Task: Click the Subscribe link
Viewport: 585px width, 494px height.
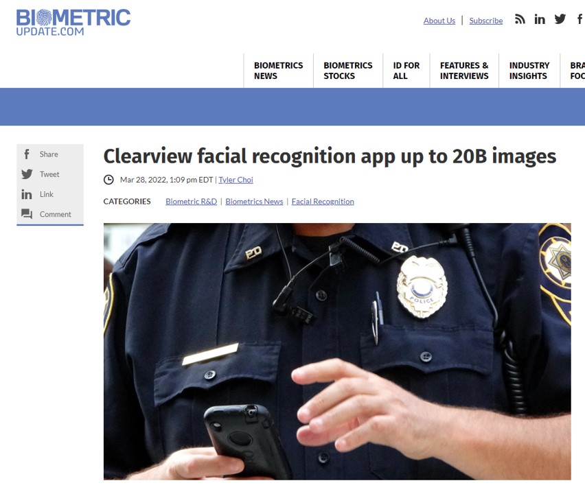Action: tap(485, 21)
